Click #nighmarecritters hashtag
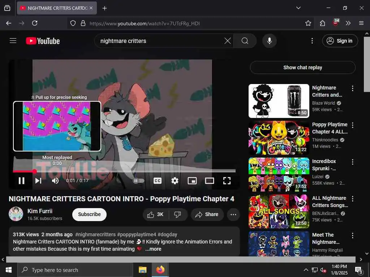Image resolution: width=370 pixels, height=277 pixels. tap(95, 234)
